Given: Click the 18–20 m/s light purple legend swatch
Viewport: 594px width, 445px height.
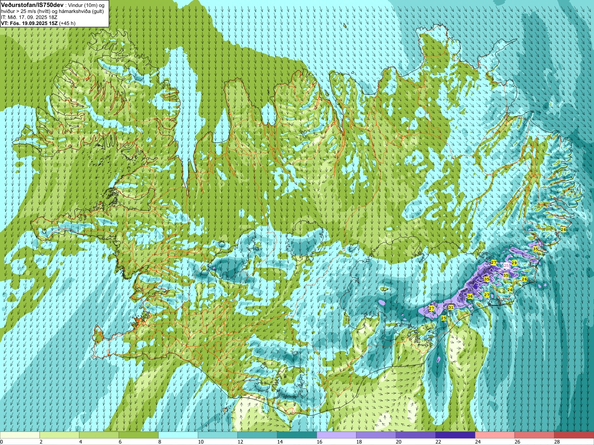Looking at the screenshot, I should [376, 435].
